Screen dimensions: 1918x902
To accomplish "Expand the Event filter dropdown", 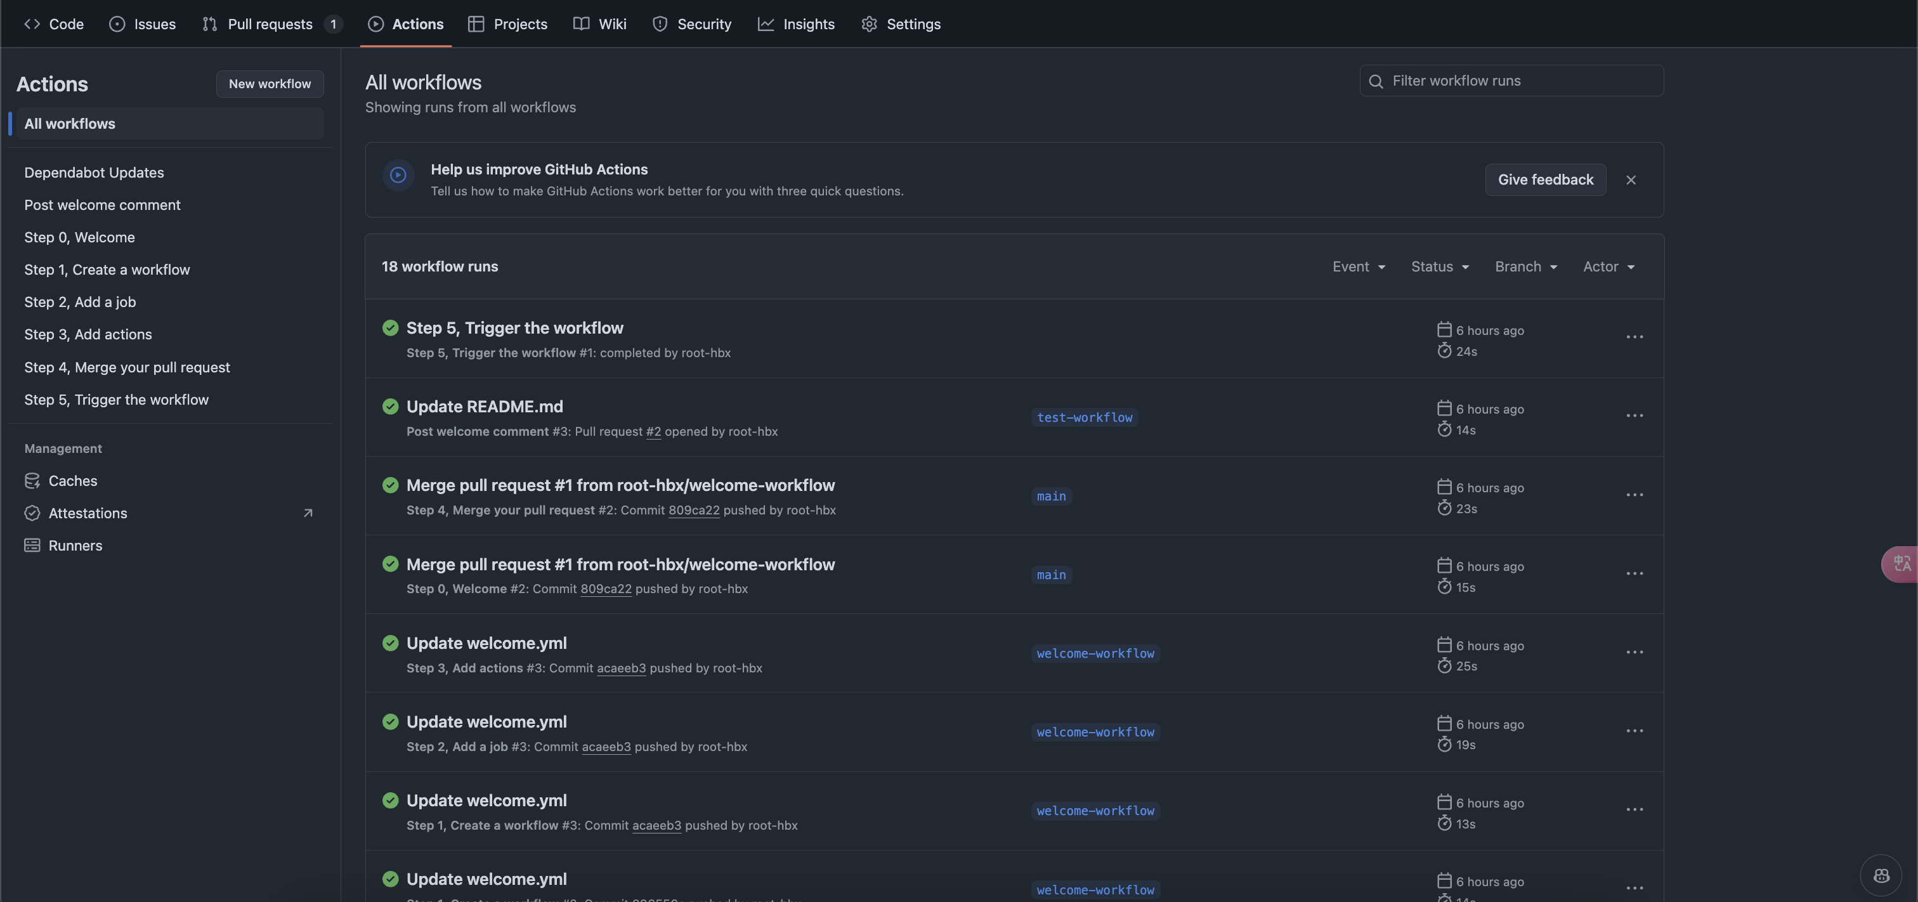I will tap(1358, 266).
